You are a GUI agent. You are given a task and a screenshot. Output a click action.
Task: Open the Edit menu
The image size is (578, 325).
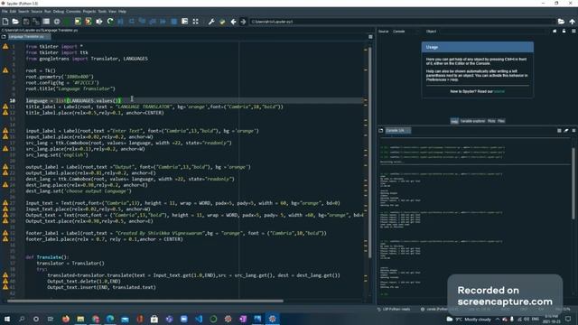tap(13, 12)
